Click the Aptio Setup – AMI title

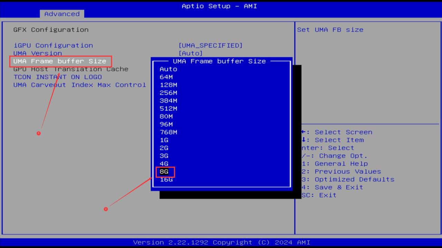(220, 6)
